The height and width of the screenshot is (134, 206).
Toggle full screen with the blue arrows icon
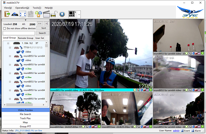click(x=23, y=14)
